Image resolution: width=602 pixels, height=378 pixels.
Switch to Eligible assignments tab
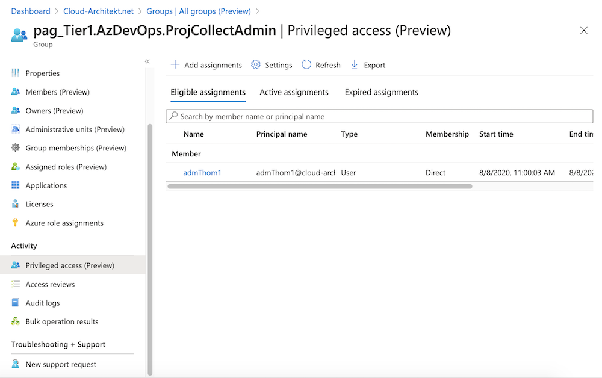click(x=208, y=92)
